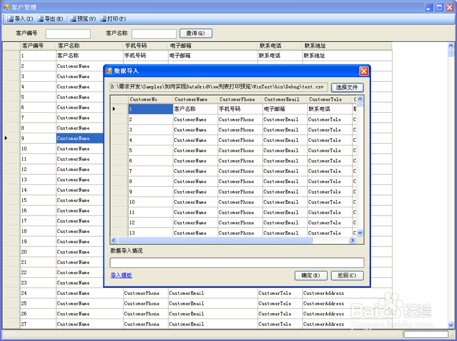
Task: Click CustomerPhone column header in dialog
Action: point(240,99)
